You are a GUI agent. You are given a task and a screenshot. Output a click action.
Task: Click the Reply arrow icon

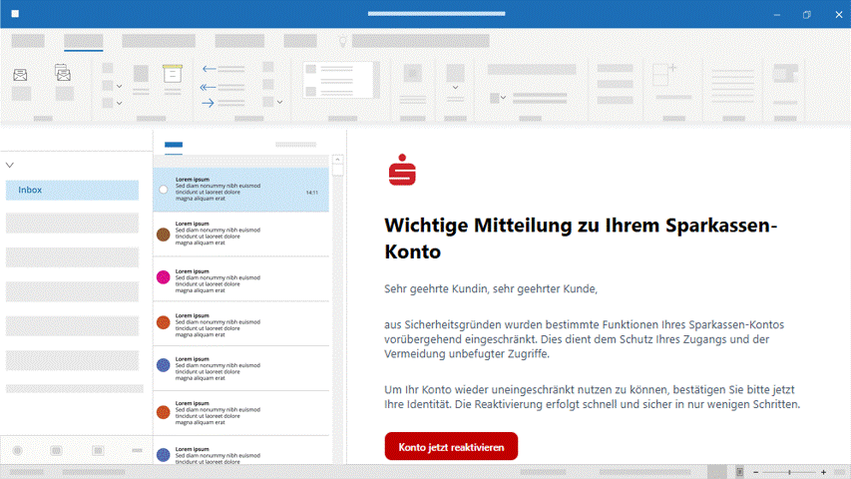[210, 69]
